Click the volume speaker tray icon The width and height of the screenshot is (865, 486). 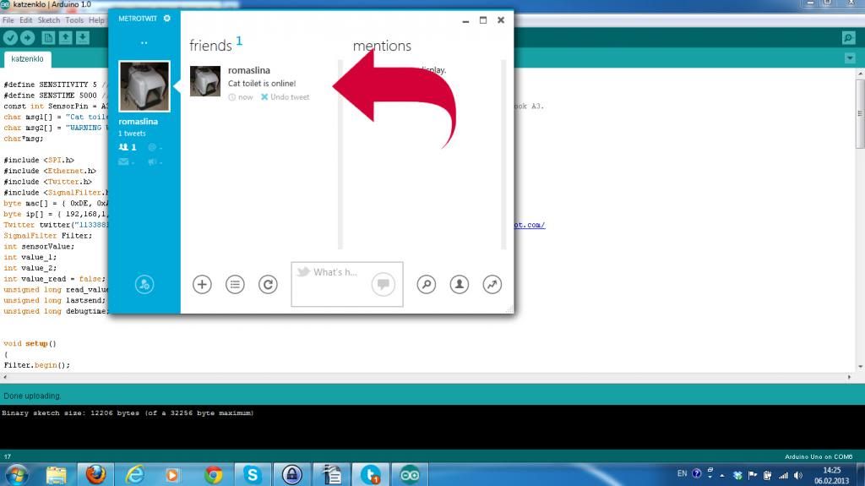click(x=797, y=475)
